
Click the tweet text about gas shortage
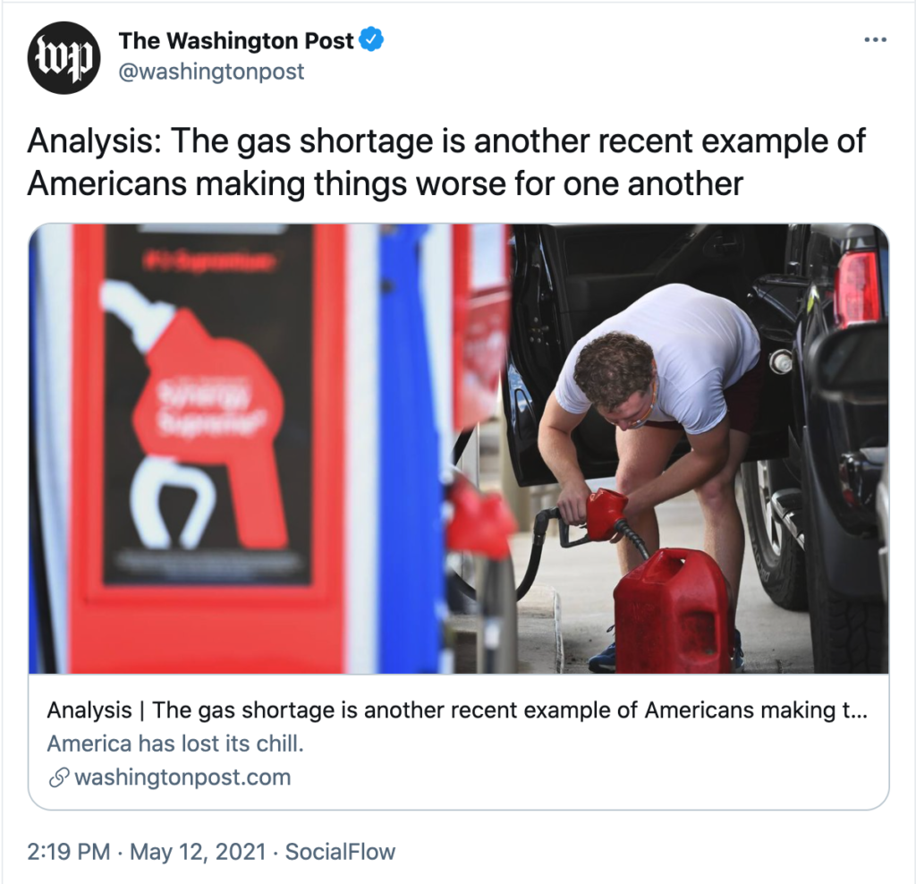click(x=445, y=162)
